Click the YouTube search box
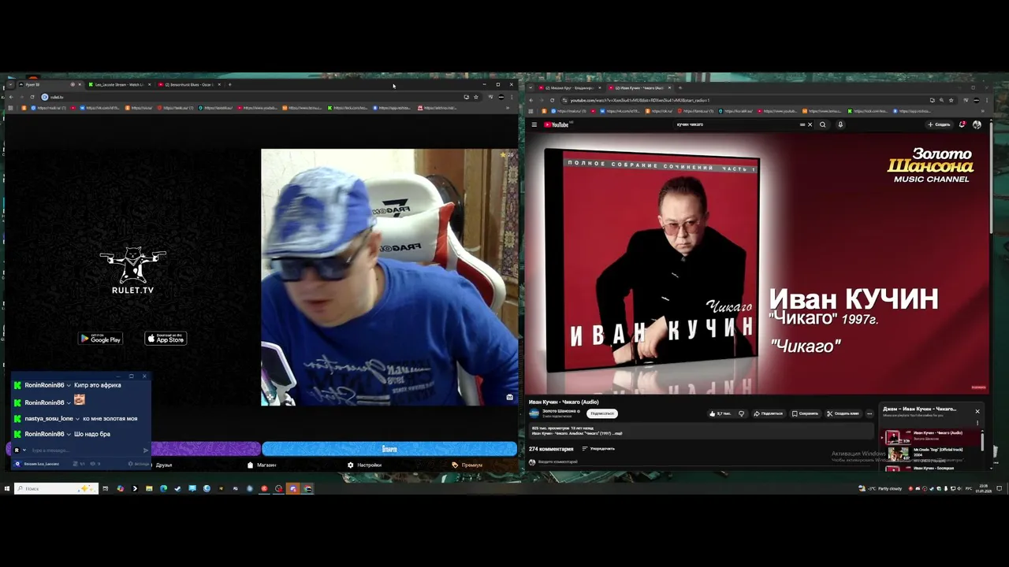 737,124
